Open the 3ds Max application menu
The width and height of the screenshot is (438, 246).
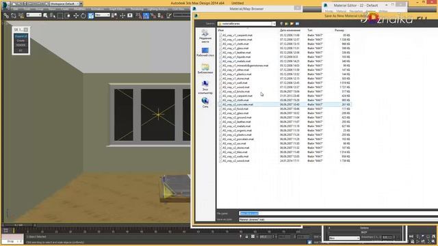[x=5, y=5]
